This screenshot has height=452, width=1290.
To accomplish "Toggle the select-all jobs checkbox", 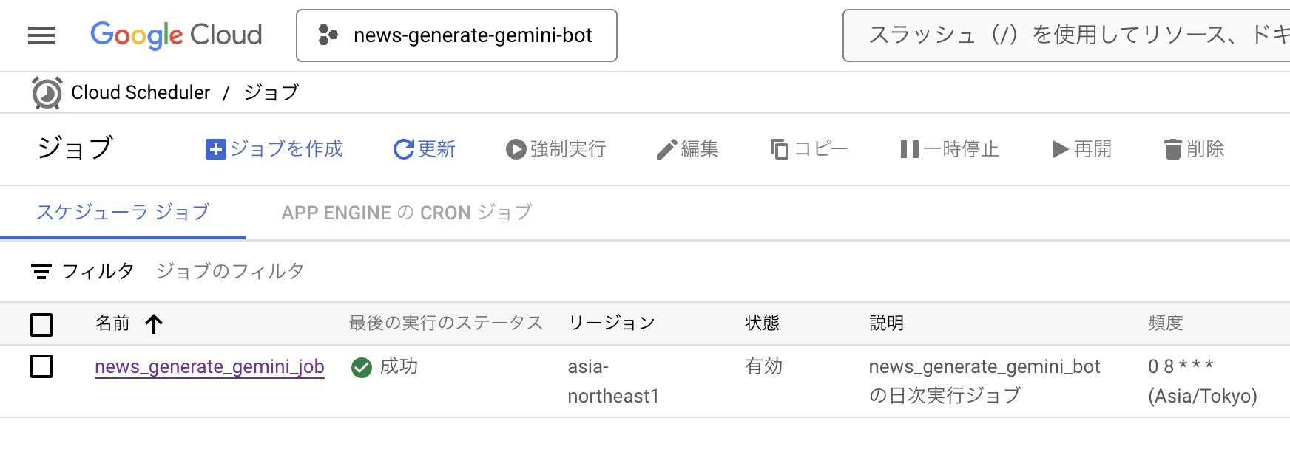I will coord(41,324).
